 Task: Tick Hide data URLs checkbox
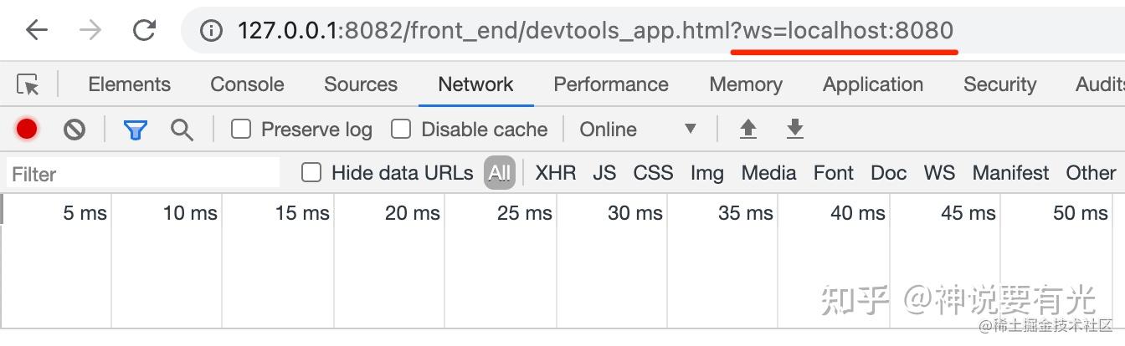pyautogui.click(x=311, y=172)
